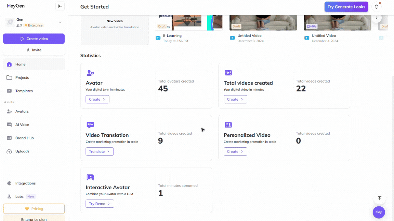
Task: Click the Create video button
Action: click(x=34, y=39)
